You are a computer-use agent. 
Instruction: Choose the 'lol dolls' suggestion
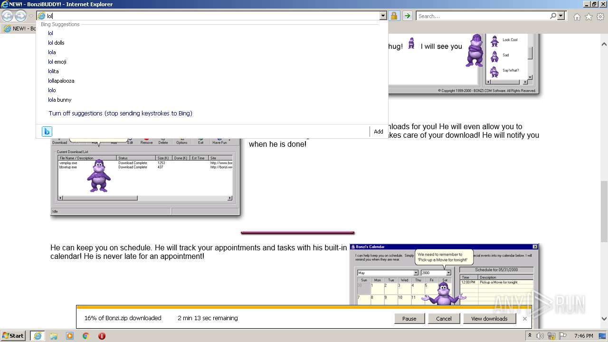[56, 43]
